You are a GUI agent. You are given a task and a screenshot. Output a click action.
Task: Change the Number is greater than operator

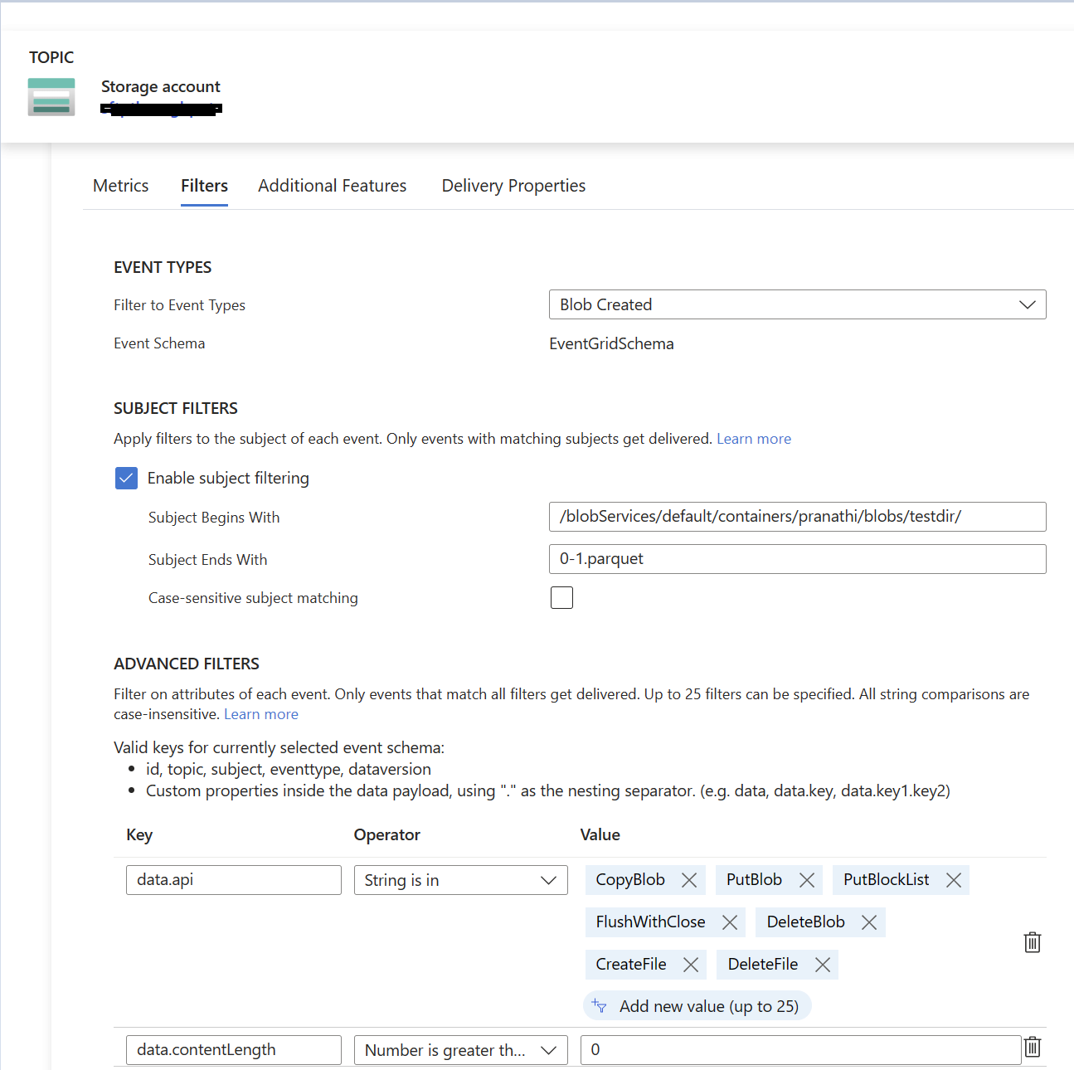tap(550, 1049)
